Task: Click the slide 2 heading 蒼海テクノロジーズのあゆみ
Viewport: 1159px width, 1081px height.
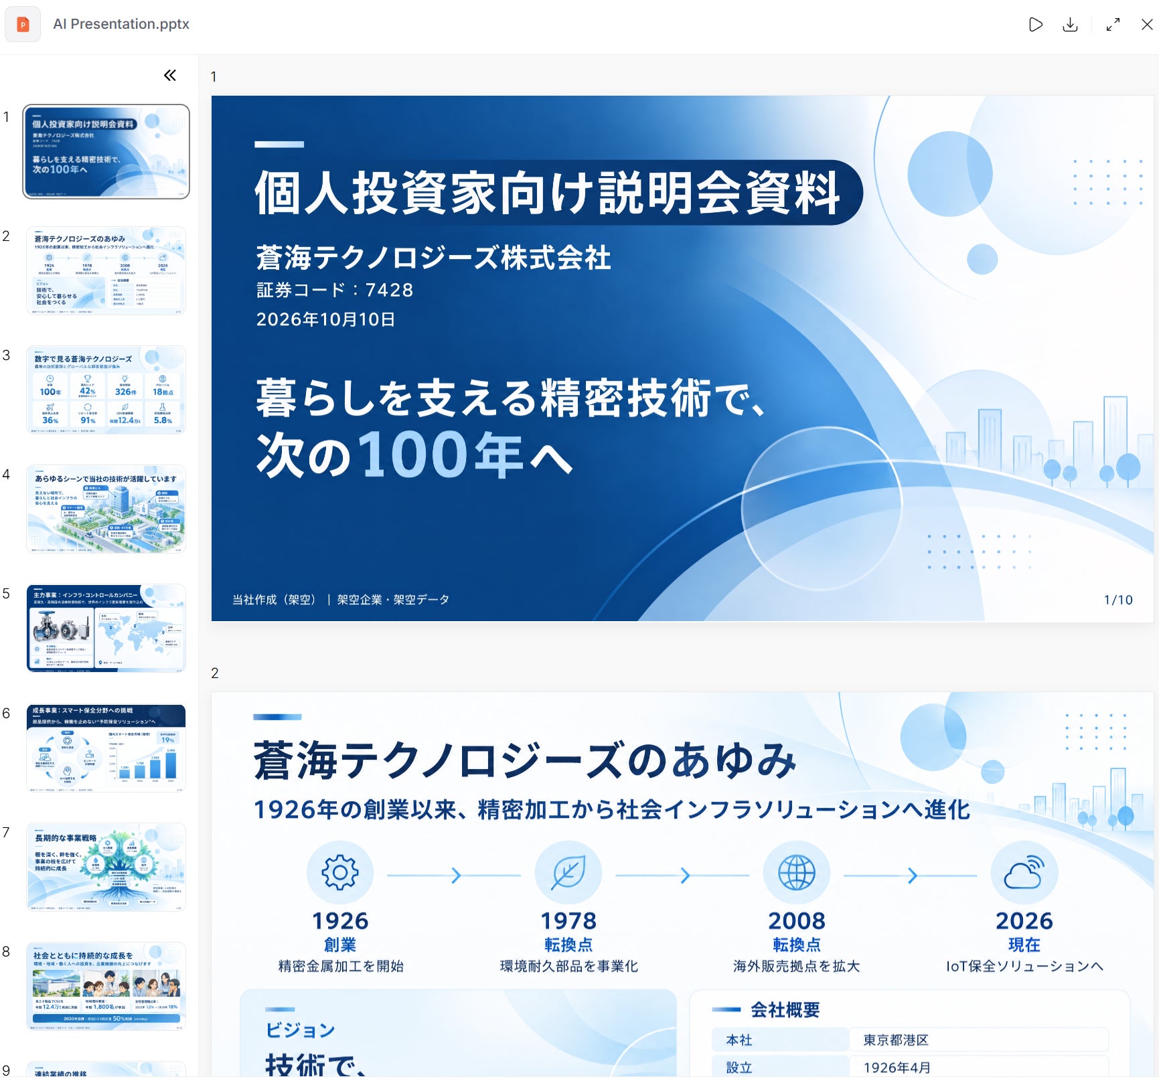Action: click(x=525, y=761)
